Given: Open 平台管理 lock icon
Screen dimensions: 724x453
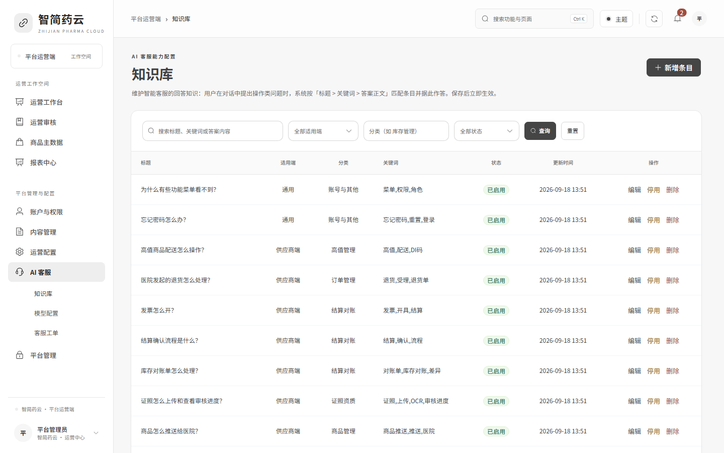Looking at the screenshot, I should click(20, 355).
